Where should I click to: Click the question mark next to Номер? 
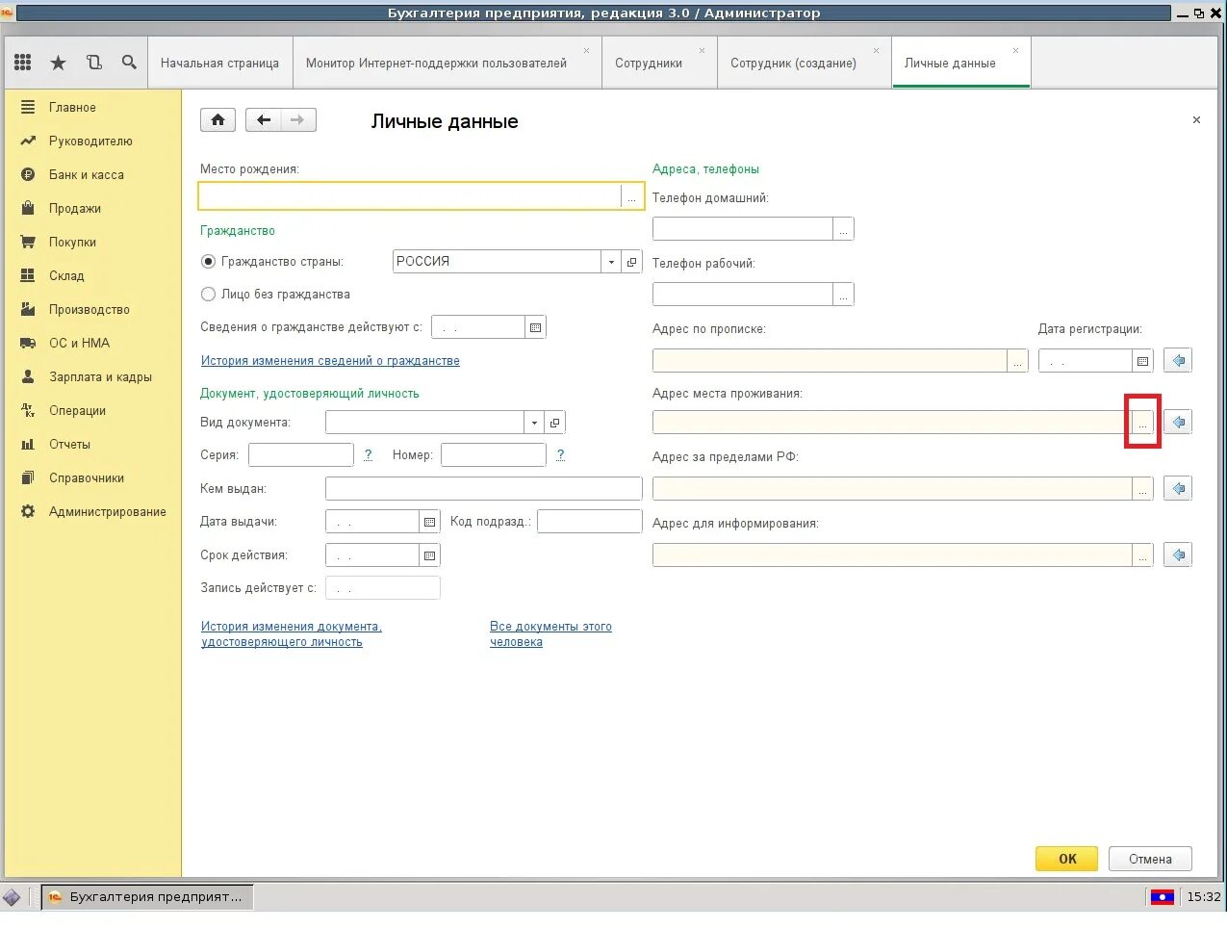tap(560, 454)
